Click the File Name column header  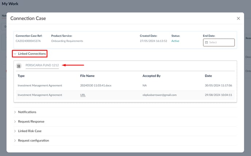(x=87, y=76)
